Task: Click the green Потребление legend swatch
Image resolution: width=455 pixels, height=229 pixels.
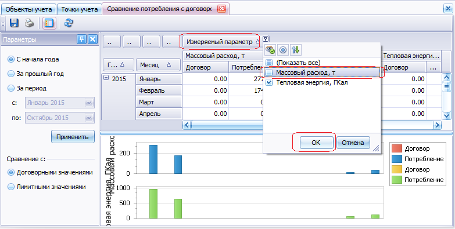Action: click(x=396, y=180)
